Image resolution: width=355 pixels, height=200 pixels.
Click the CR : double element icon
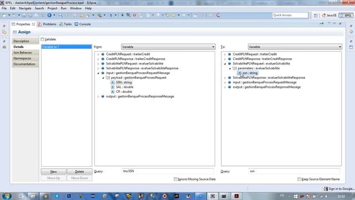coord(113,92)
